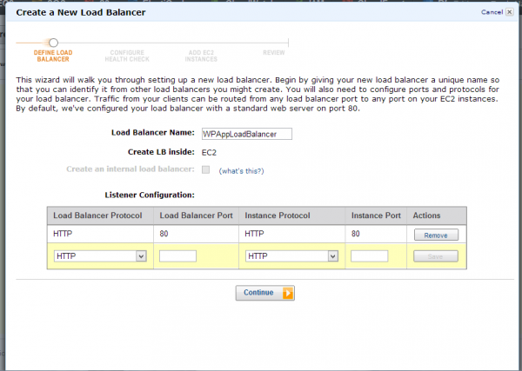The height and width of the screenshot is (371, 522).
Task: Click the Actions column header
Action: pyautogui.click(x=437, y=215)
